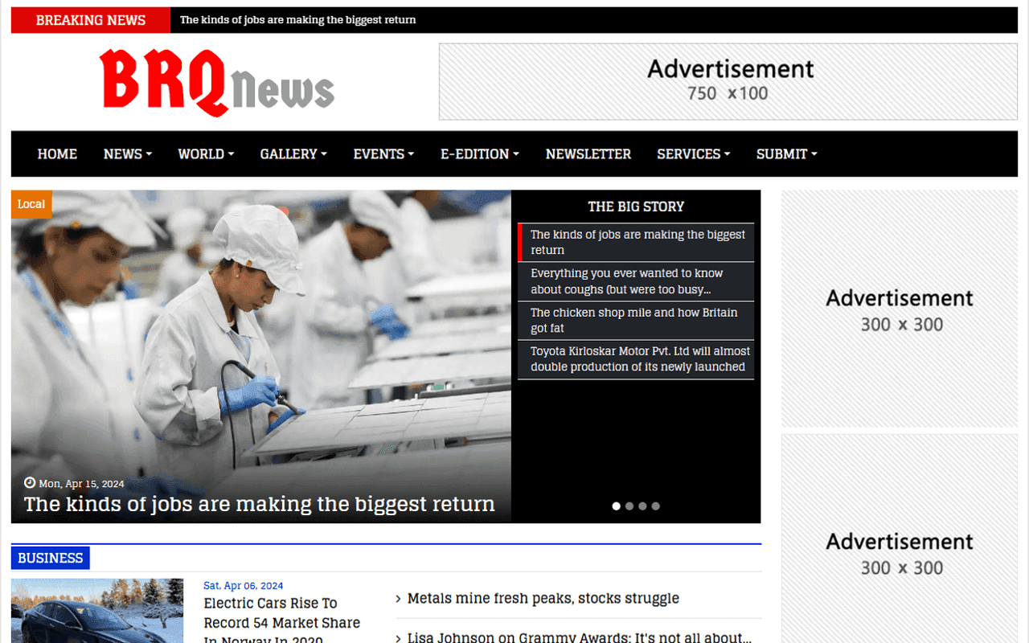This screenshot has height=643, width=1029.
Task: Click the orange Local category tag
Action: [31, 204]
